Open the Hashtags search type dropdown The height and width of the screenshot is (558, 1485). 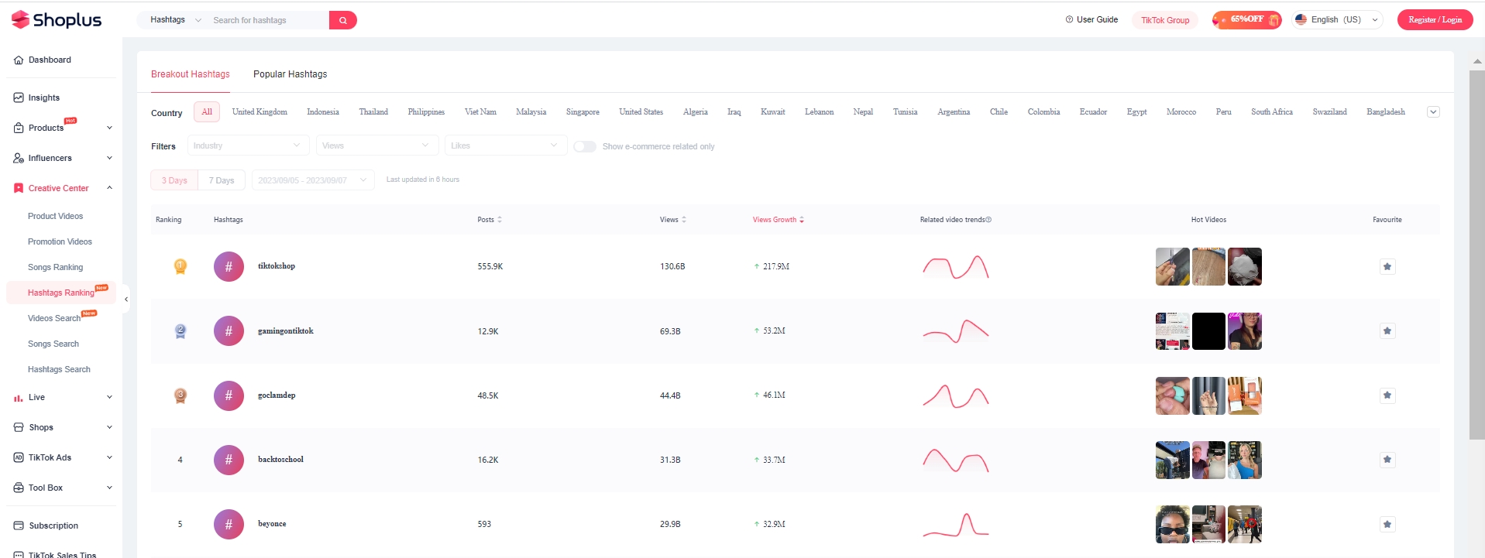click(175, 20)
